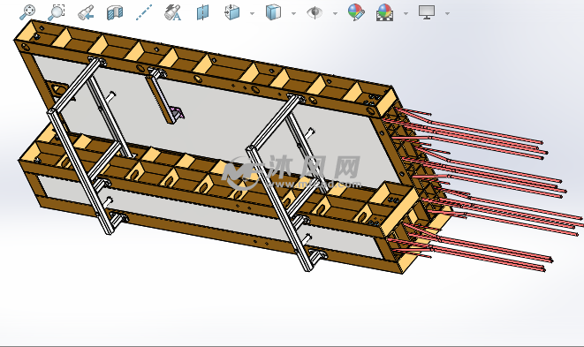Expand the Apply Scene dropdown arrow
The width and height of the screenshot is (584, 347).
coord(406,13)
